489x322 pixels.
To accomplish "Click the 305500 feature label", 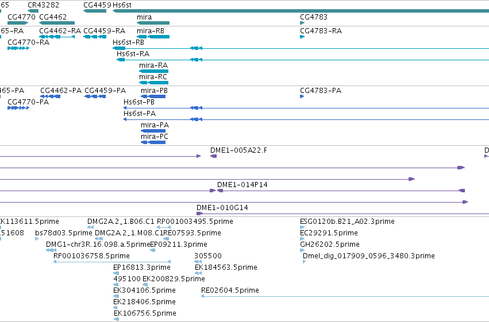I will pyautogui.click(x=208, y=256).
